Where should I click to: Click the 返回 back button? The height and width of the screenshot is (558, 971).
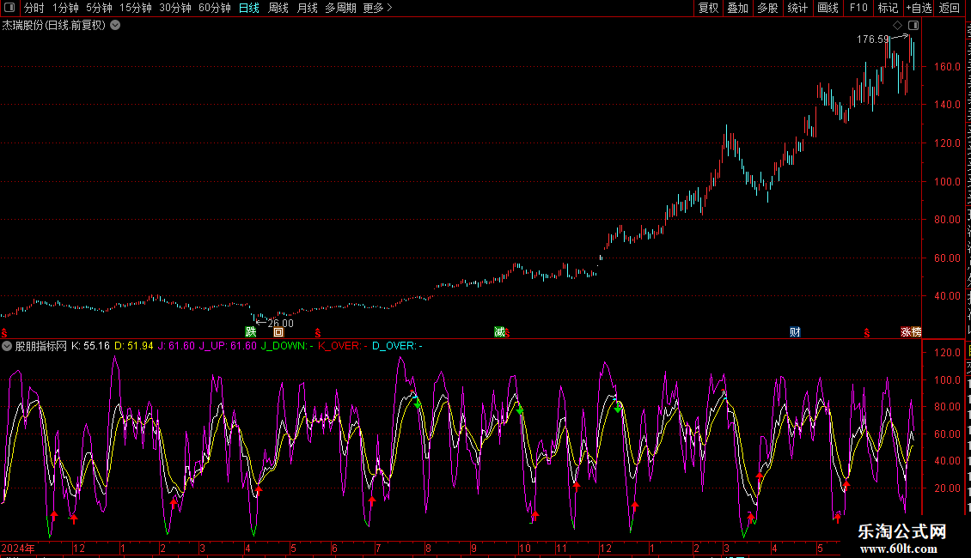(x=950, y=8)
